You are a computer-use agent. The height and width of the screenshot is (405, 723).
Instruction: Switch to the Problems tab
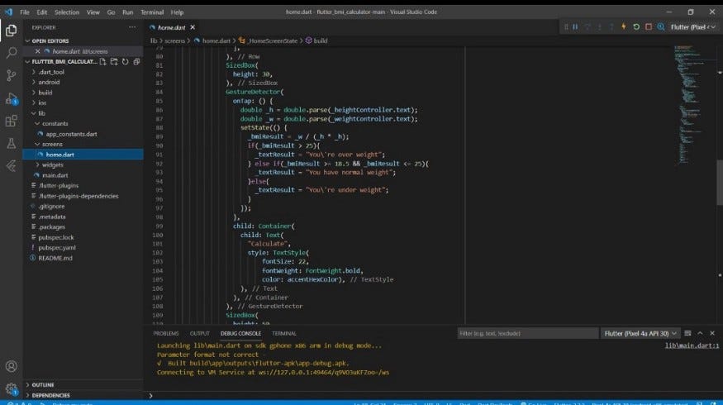click(x=165, y=333)
